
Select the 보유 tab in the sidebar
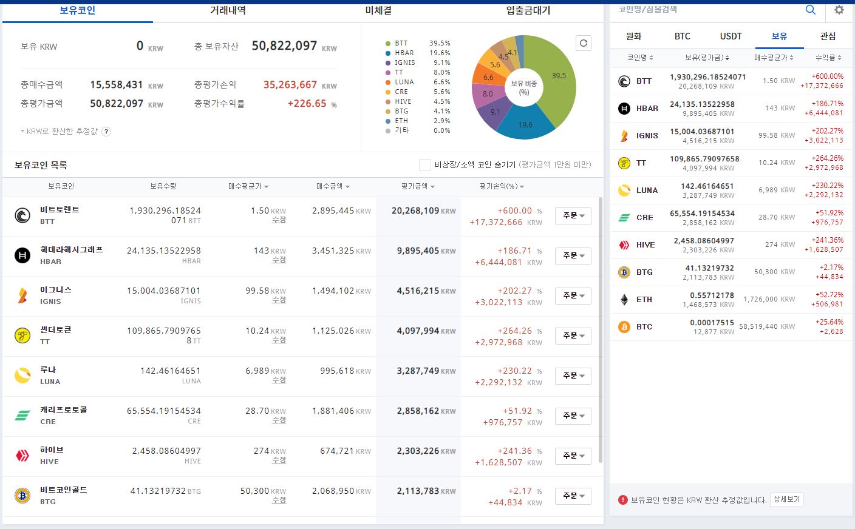click(x=780, y=36)
